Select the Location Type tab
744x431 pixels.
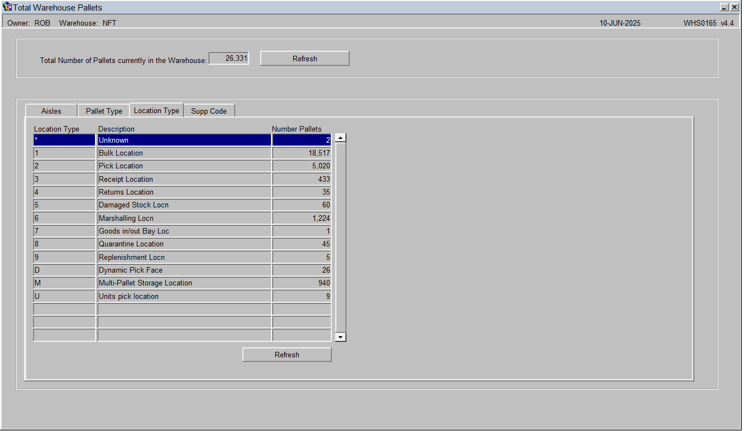tap(156, 110)
